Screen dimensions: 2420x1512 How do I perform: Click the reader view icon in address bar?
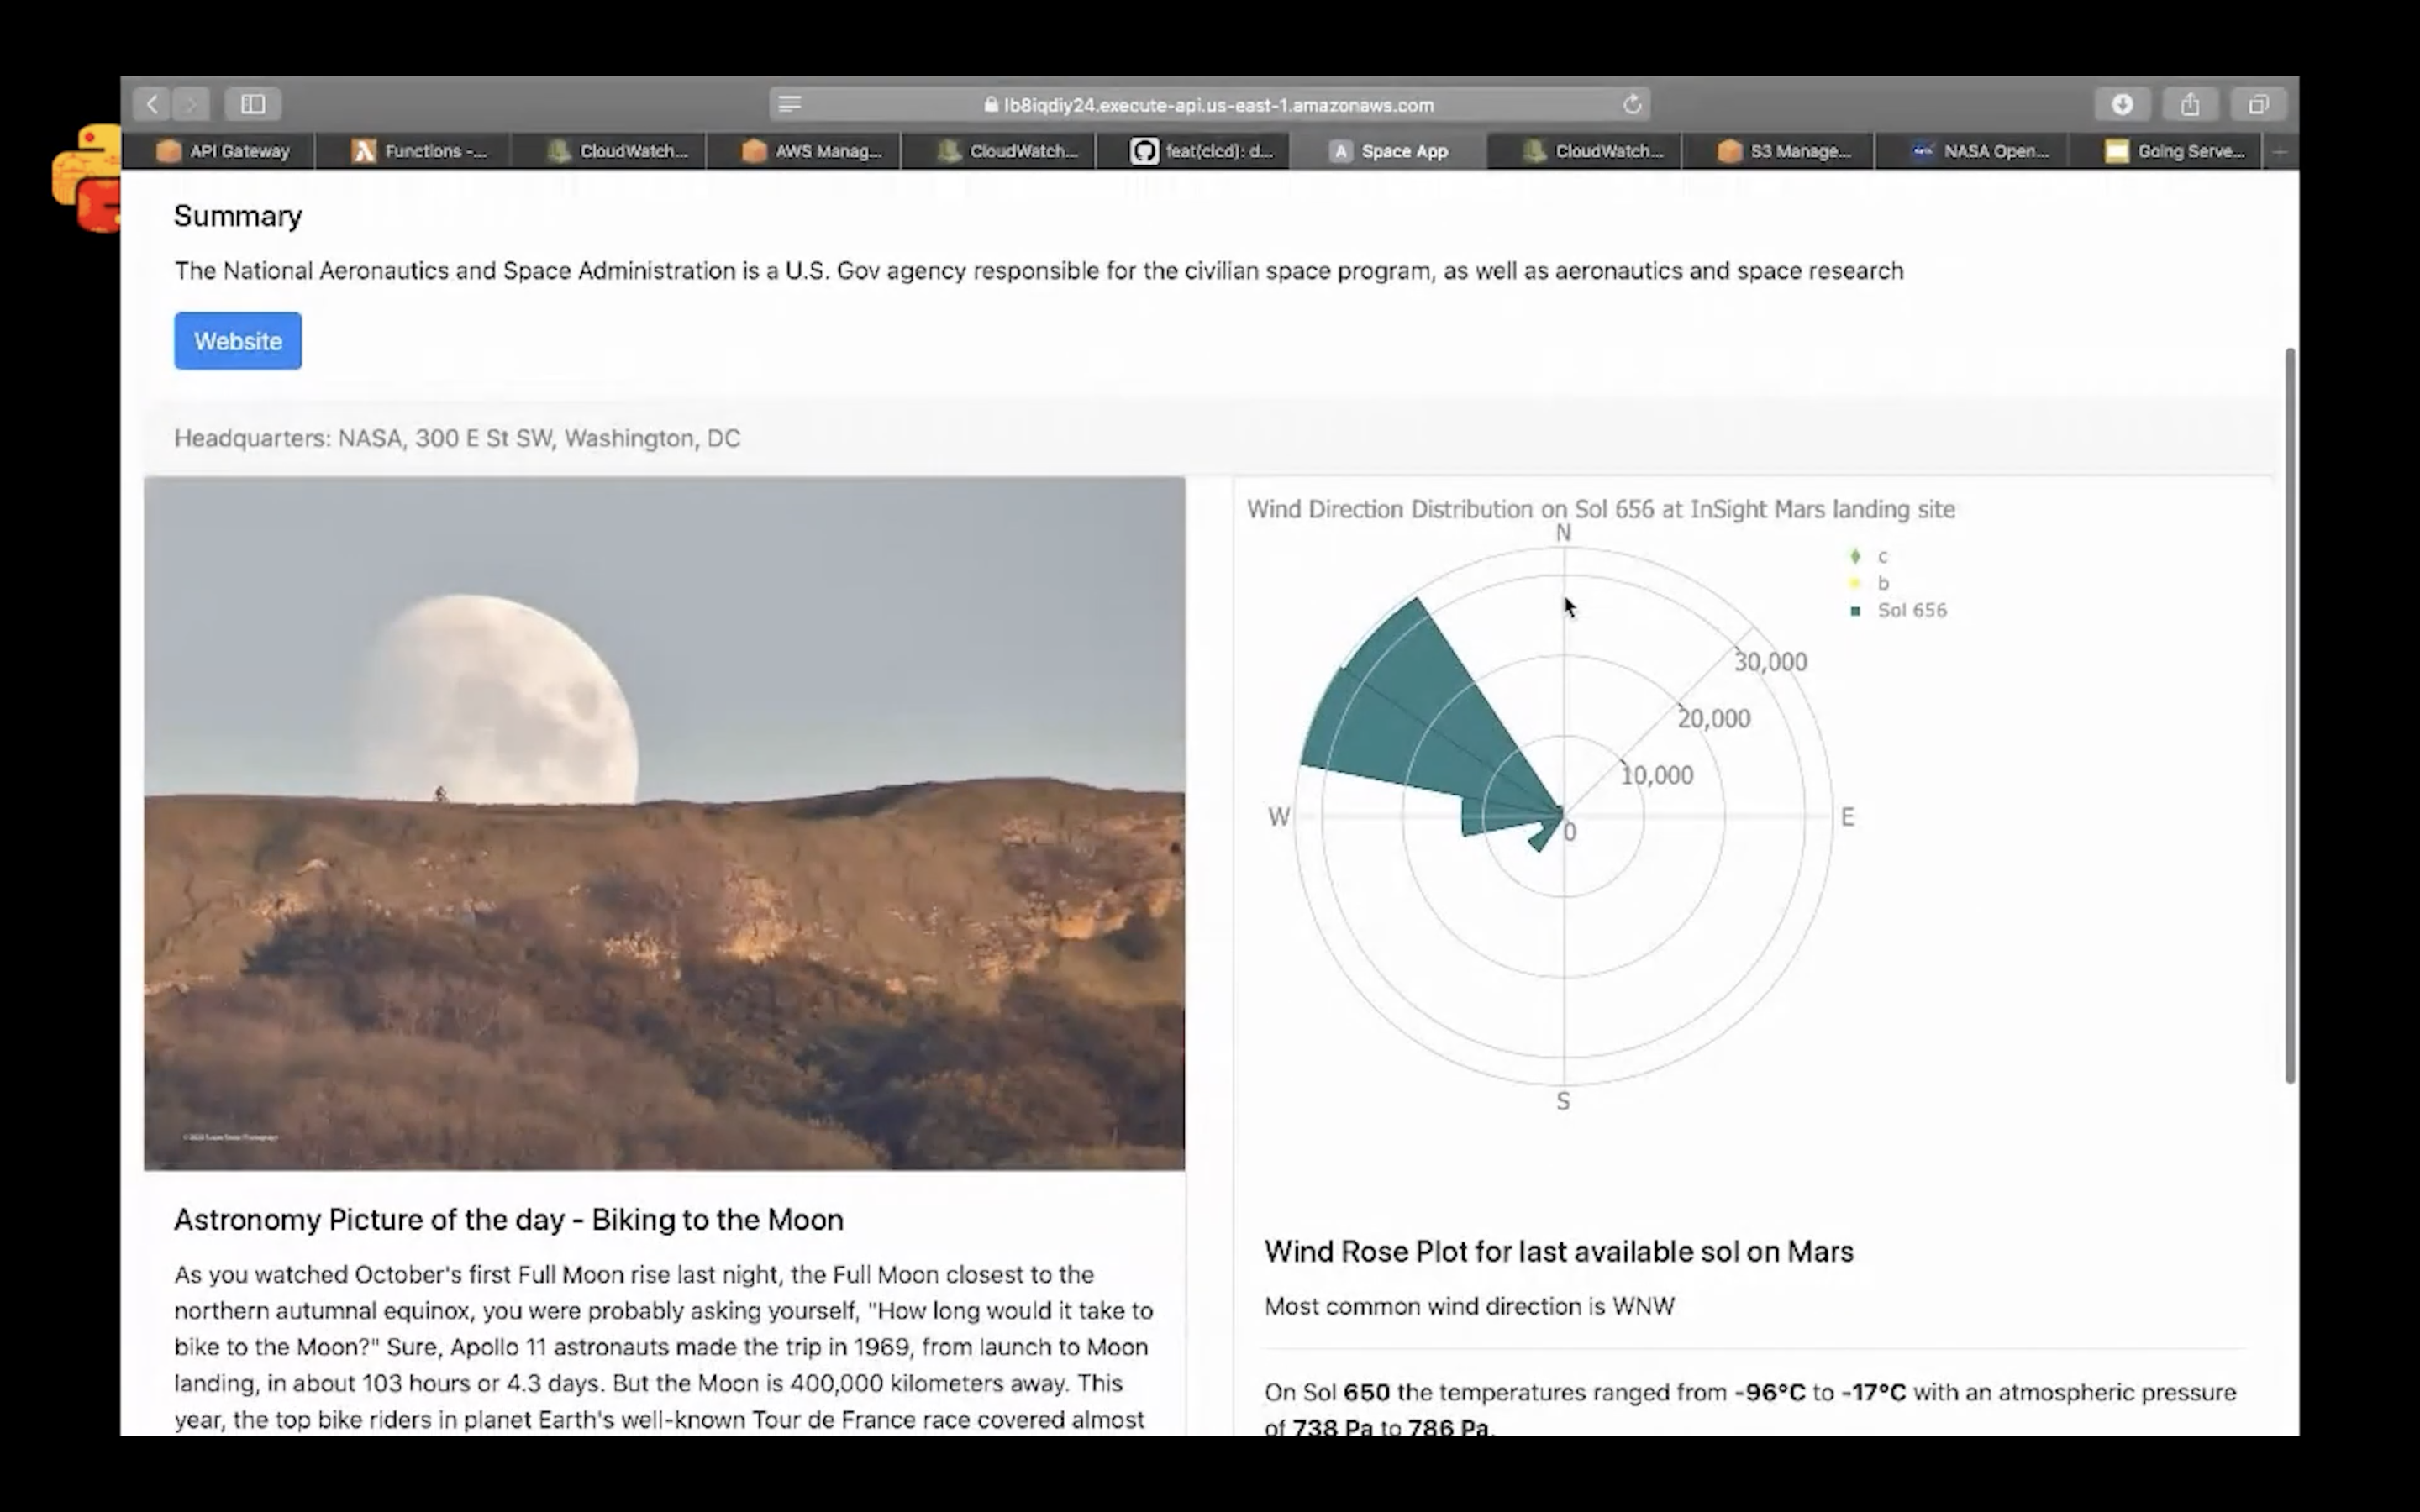[x=790, y=104]
